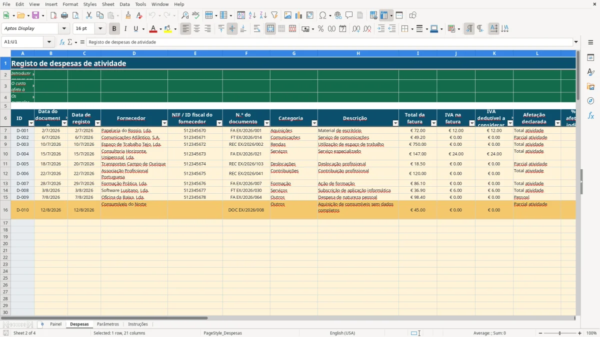Click the Cut scissors icon

[x=89, y=15]
